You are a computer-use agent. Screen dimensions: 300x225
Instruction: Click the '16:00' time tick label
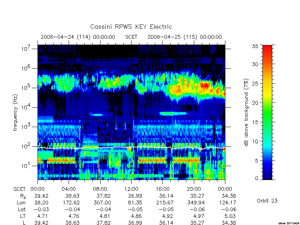click(x=163, y=189)
